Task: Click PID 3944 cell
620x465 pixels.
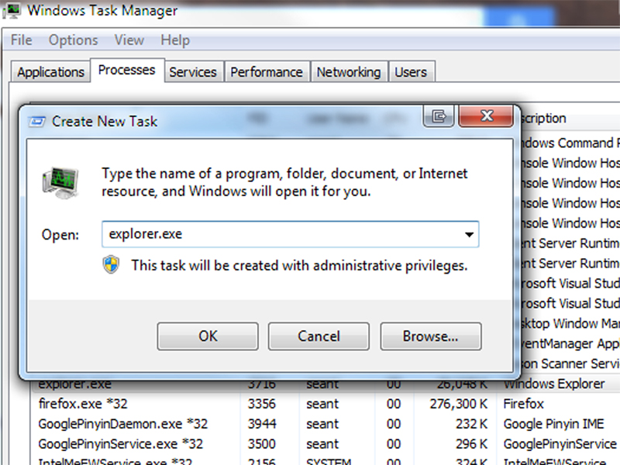Action: 262,424
